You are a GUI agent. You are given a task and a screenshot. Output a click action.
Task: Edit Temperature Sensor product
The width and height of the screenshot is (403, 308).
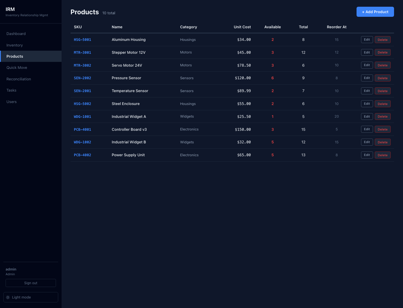[367, 91]
